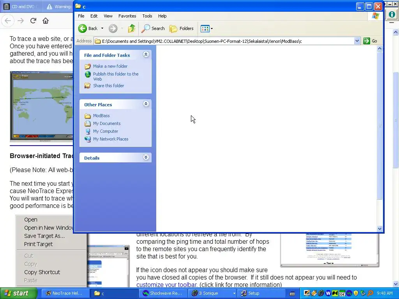Switch to the CD and DVD browser tab
This screenshot has width=399, height=299.
point(21,6)
